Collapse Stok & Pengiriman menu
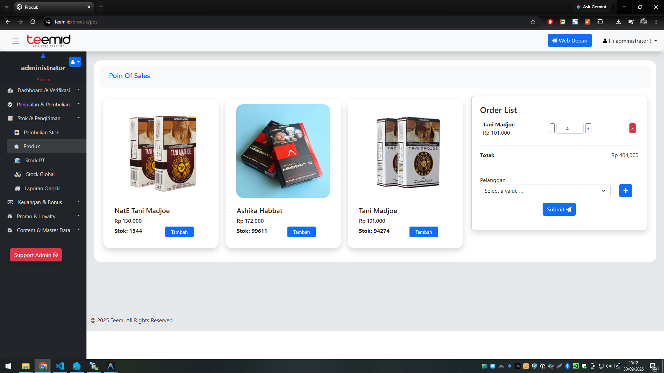This screenshot has width=664, height=373. coord(43,118)
